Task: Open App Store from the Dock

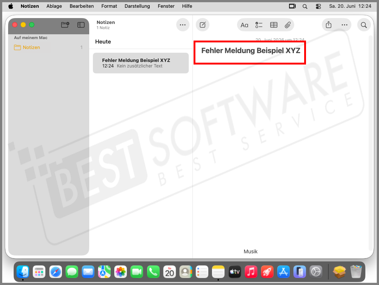Action: click(x=283, y=272)
